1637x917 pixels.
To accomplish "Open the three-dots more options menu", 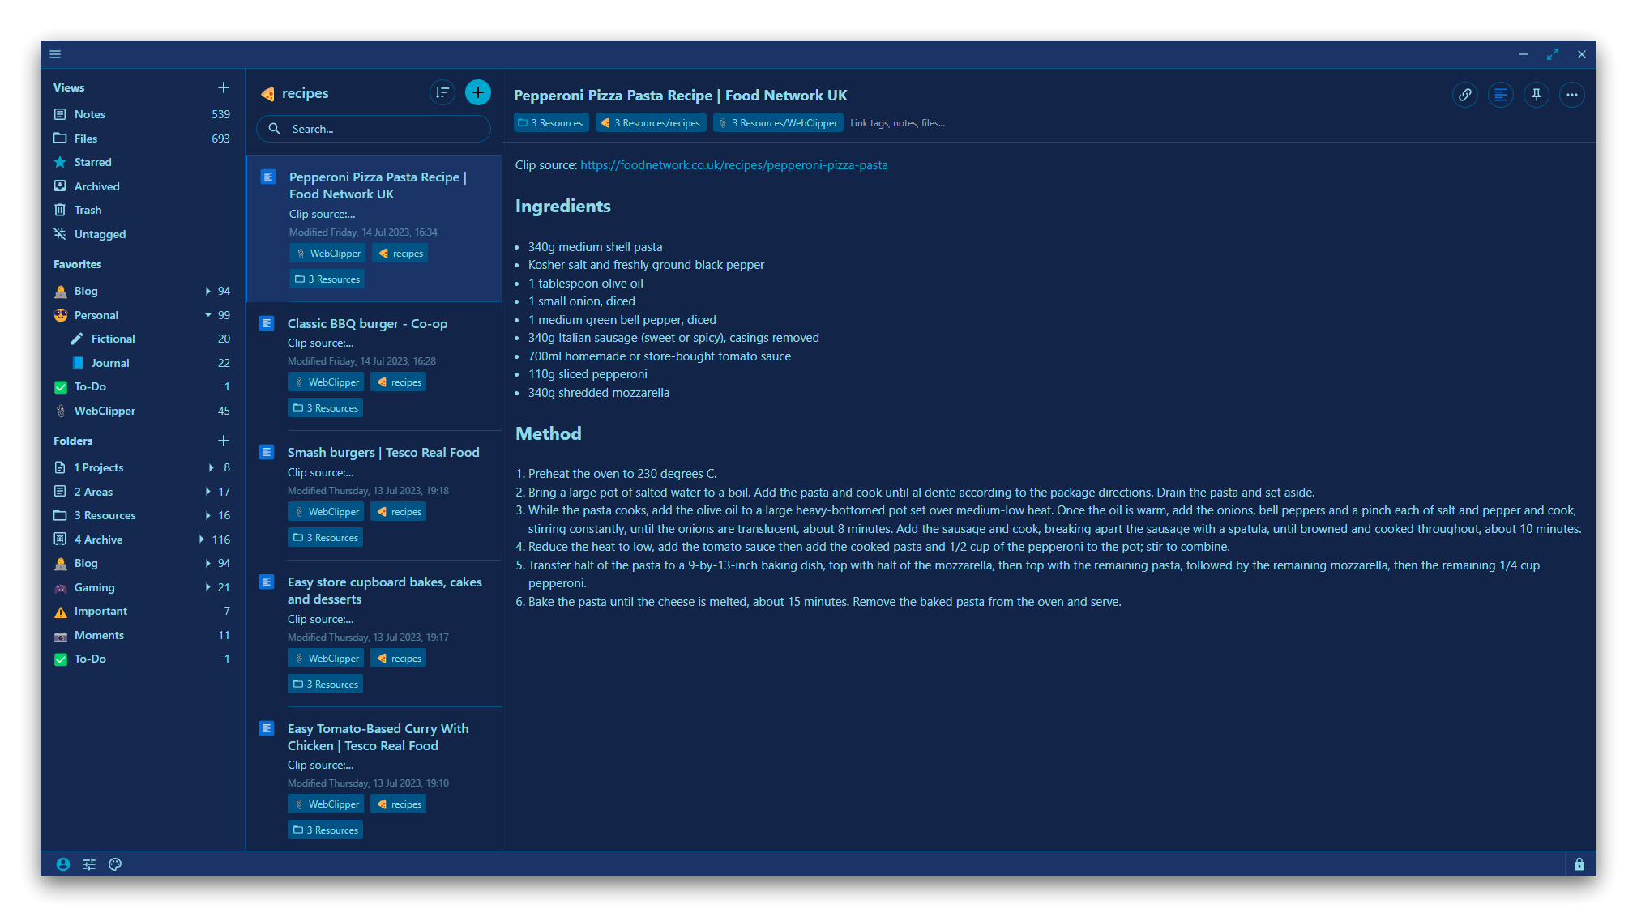I will (x=1571, y=95).
